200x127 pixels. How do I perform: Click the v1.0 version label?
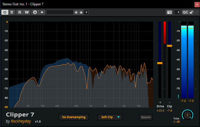pyautogui.click(x=38, y=121)
